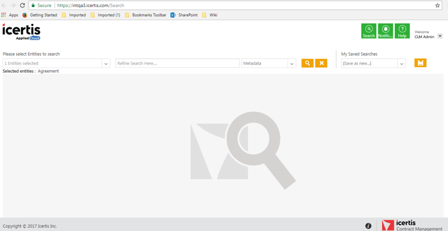Clear search with the orange X button
The width and height of the screenshot is (448, 231).
point(321,63)
